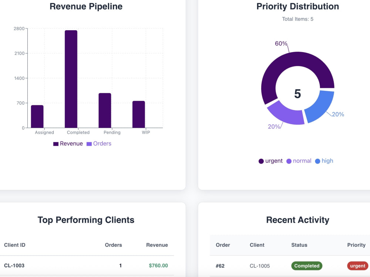This screenshot has width=370, height=277.
Task: Click the Orders column header in clients table
Action: (113, 245)
